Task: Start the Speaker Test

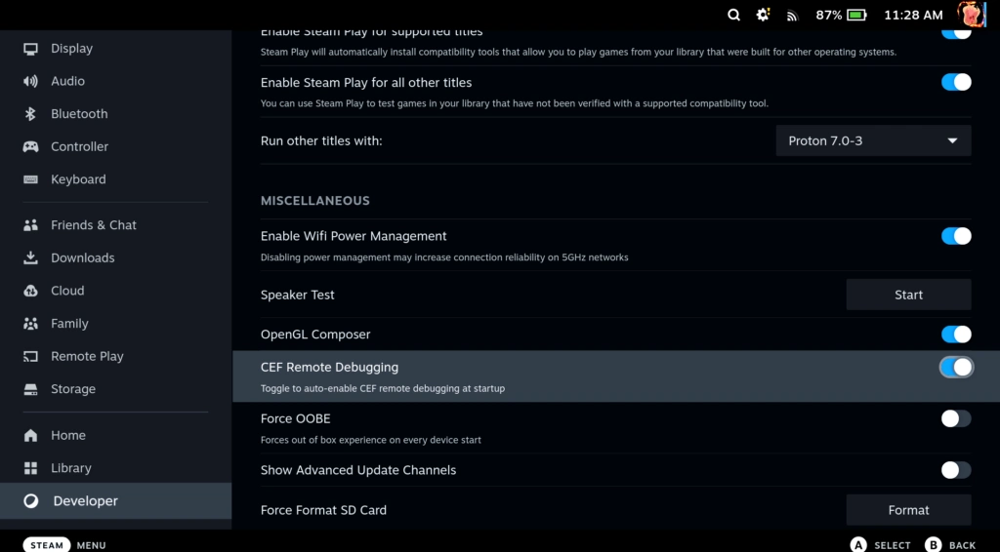Action: (908, 295)
